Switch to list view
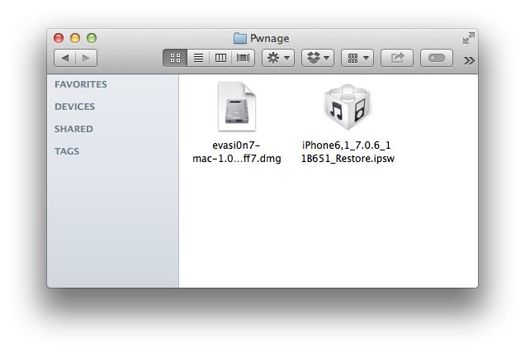 coord(198,58)
